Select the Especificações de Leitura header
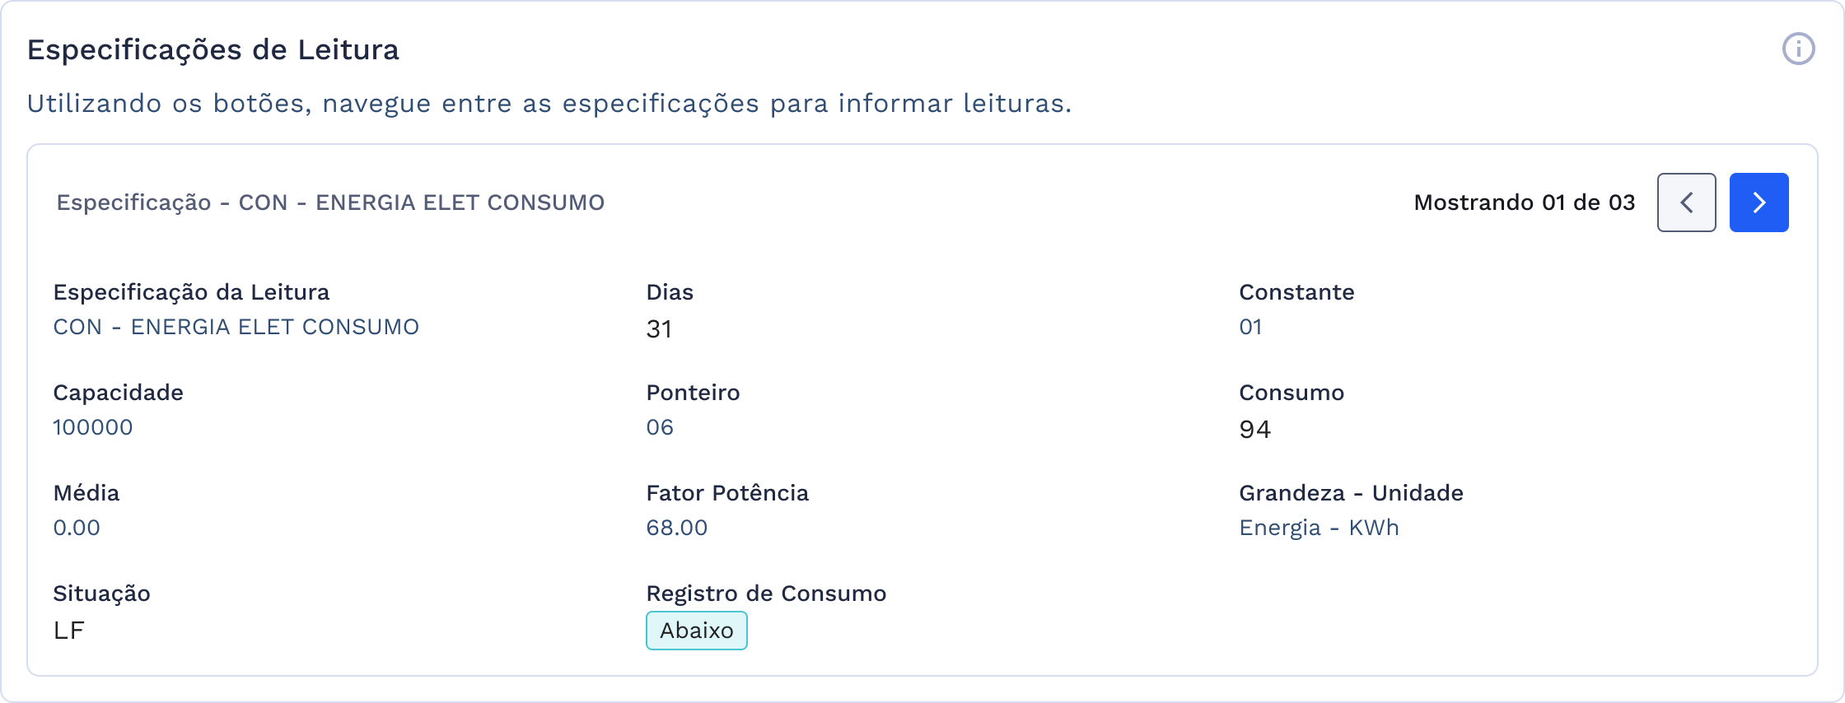Viewport: 1845px width, 703px height. (213, 49)
